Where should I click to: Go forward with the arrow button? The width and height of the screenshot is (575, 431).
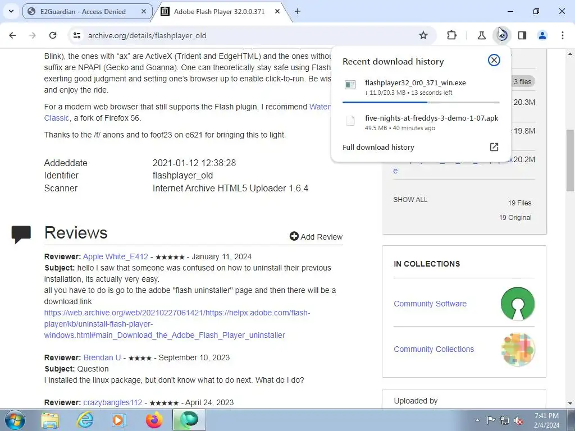click(32, 35)
